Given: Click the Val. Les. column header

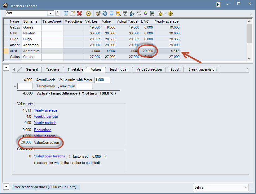Looking at the screenshot, I should pos(92,21).
